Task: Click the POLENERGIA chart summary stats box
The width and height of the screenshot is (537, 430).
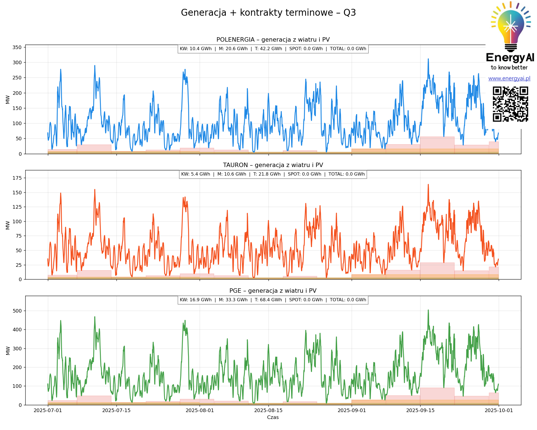Action: click(273, 49)
